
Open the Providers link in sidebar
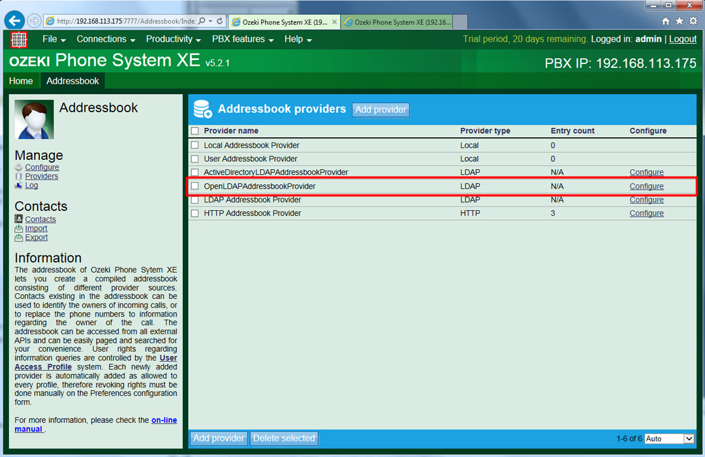[x=41, y=176]
